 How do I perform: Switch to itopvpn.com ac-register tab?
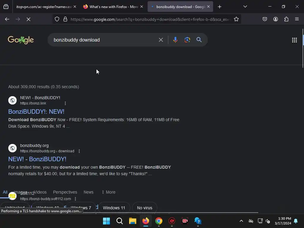pyautogui.click(x=44, y=7)
